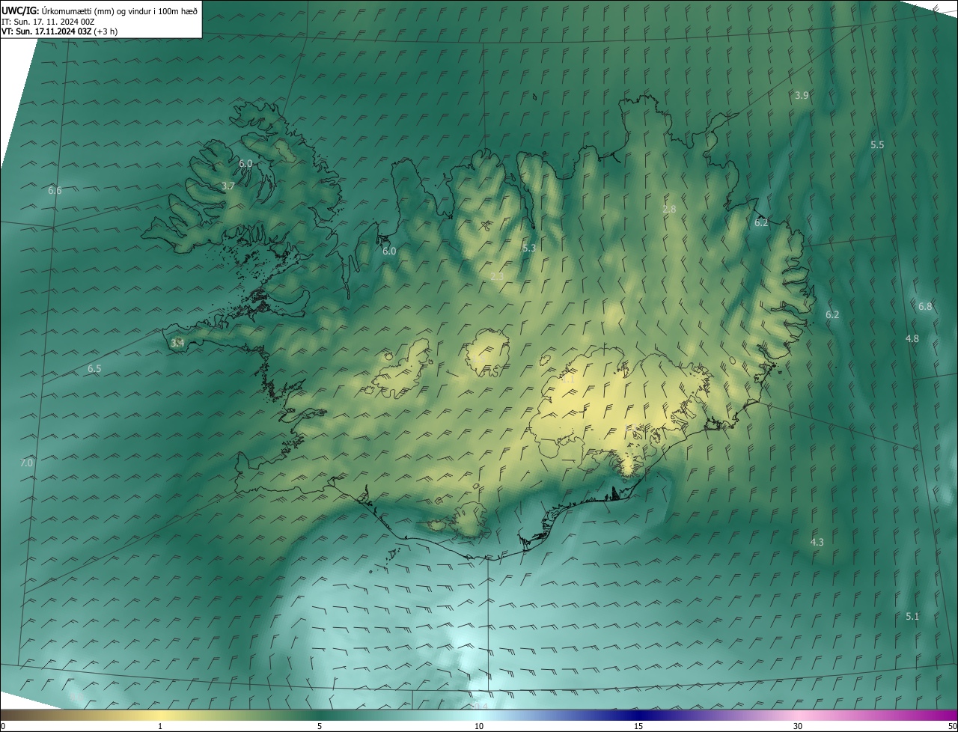Click the 3.7 value label in the Westfjords

coord(228,186)
